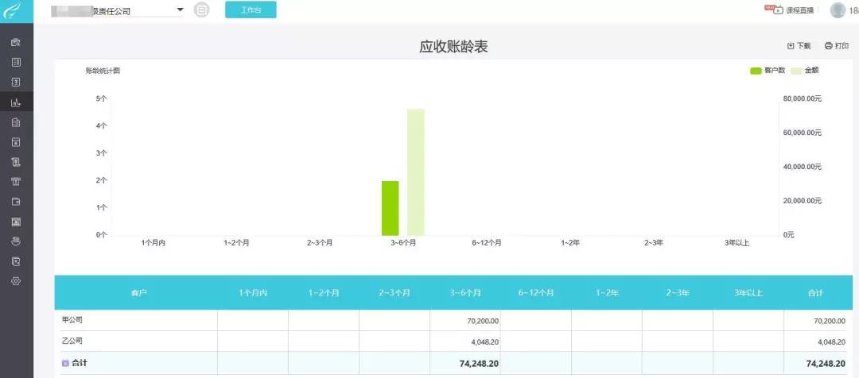Open the chart reports sidebar icon
The width and height of the screenshot is (859, 378).
coord(16,102)
